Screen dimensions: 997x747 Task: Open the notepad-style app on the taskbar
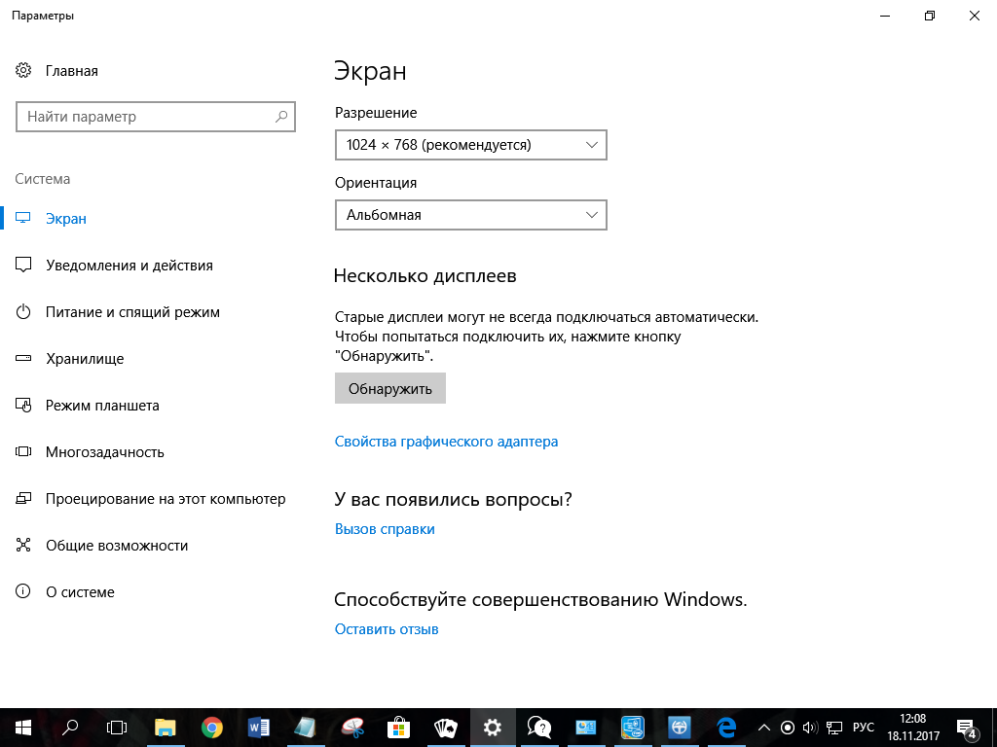click(x=305, y=728)
